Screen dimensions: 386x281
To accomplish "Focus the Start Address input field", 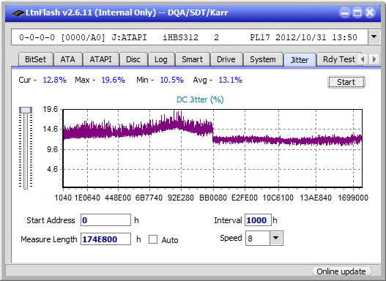I will click(106, 220).
